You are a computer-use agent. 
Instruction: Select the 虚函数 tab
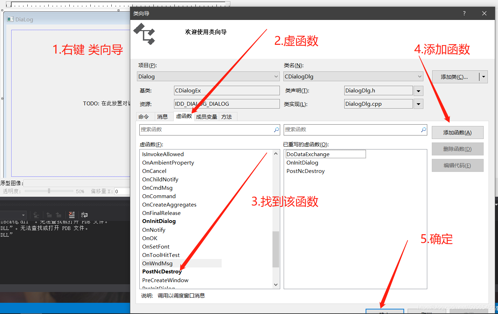tap(184, 116)
